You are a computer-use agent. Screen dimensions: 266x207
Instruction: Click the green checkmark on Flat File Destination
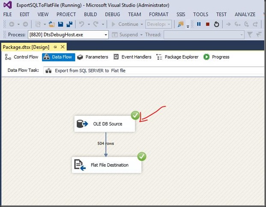142,157
